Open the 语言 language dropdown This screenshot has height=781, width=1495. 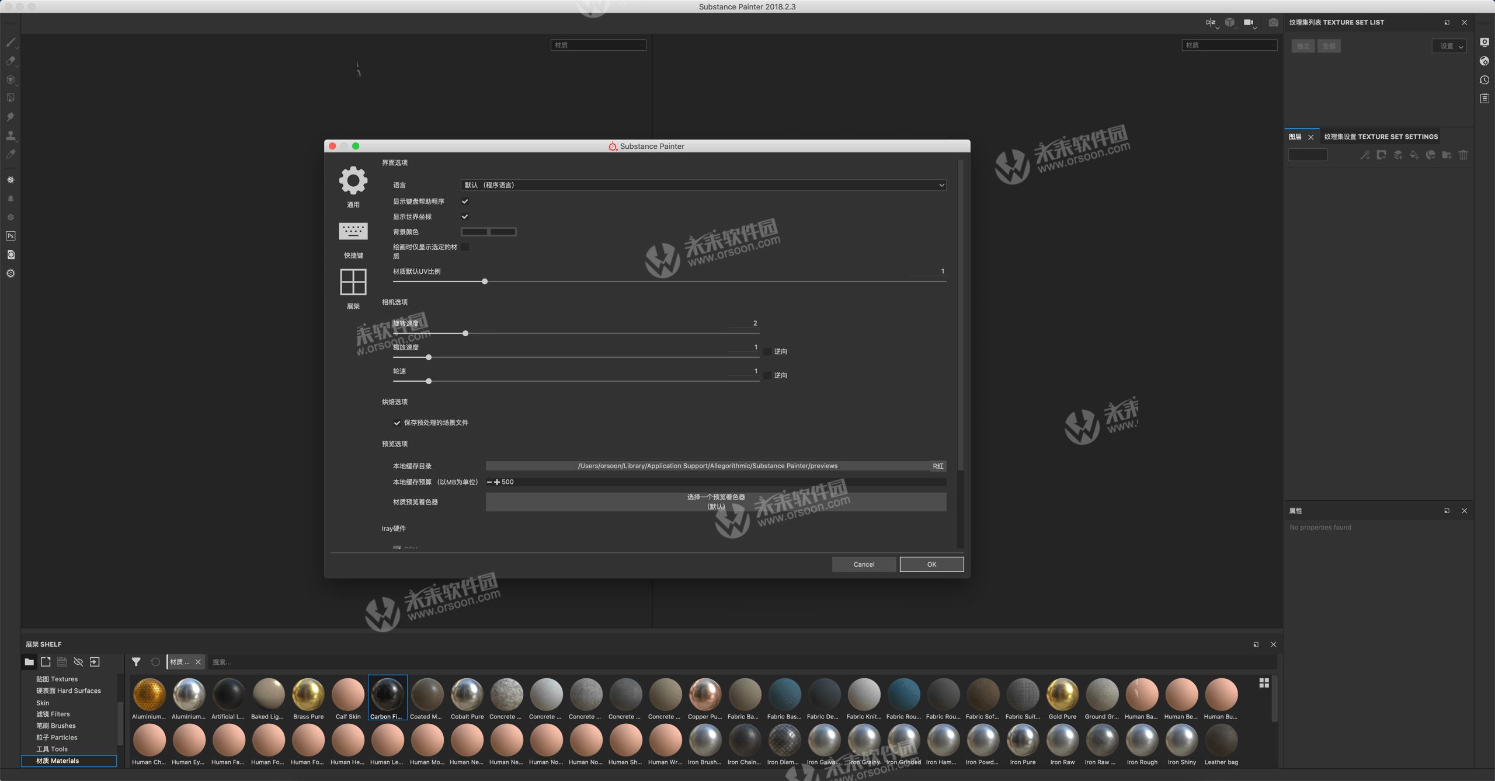point(704,185)
